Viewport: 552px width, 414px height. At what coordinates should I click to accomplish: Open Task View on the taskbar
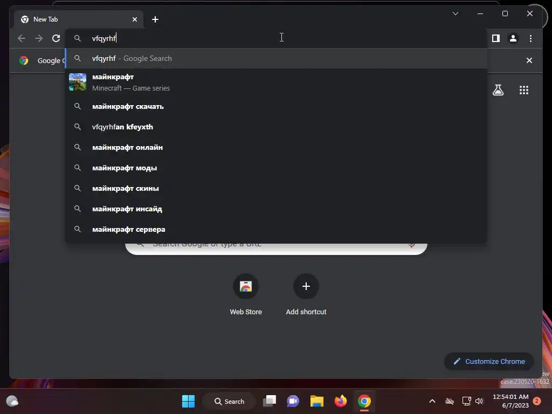[x=270, y=401]
